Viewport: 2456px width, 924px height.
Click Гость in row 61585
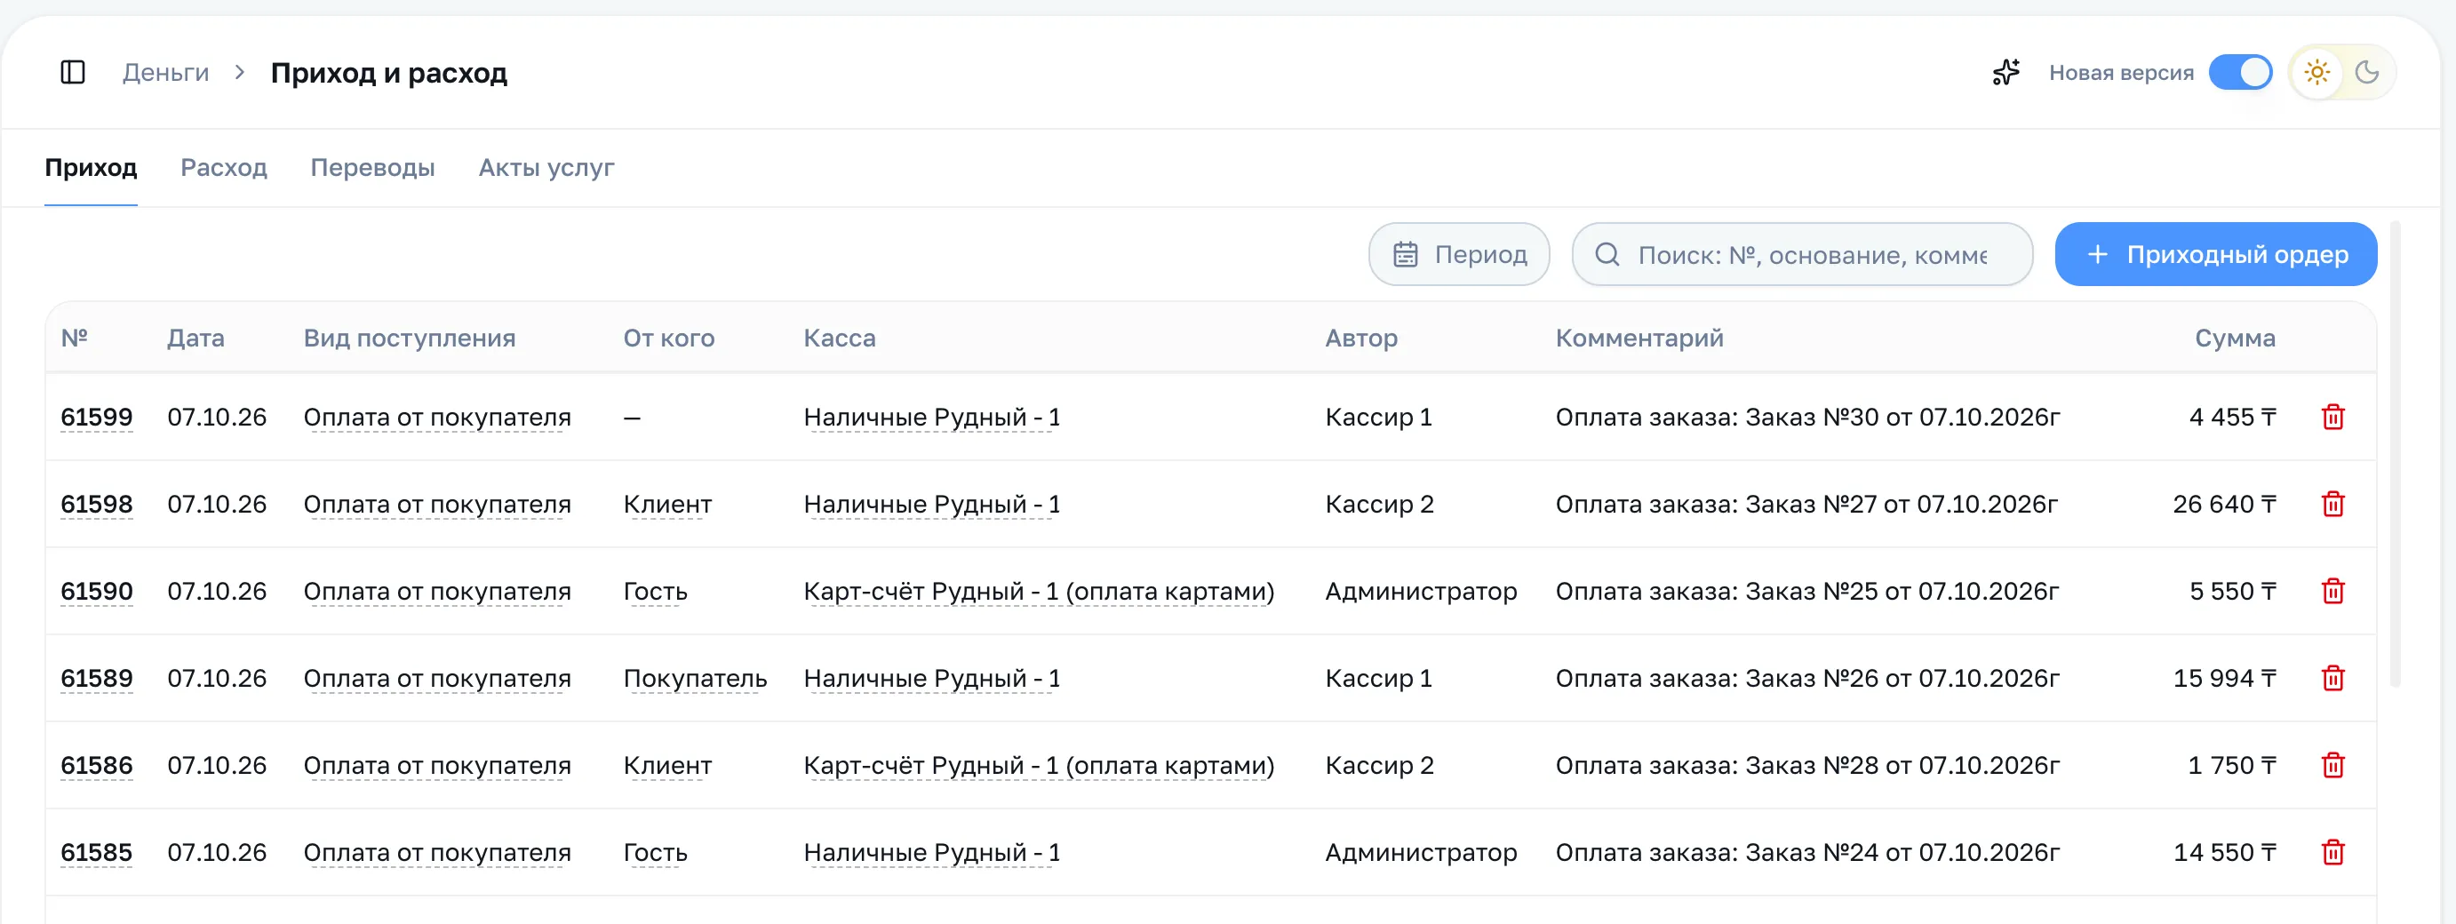[655, 853]
